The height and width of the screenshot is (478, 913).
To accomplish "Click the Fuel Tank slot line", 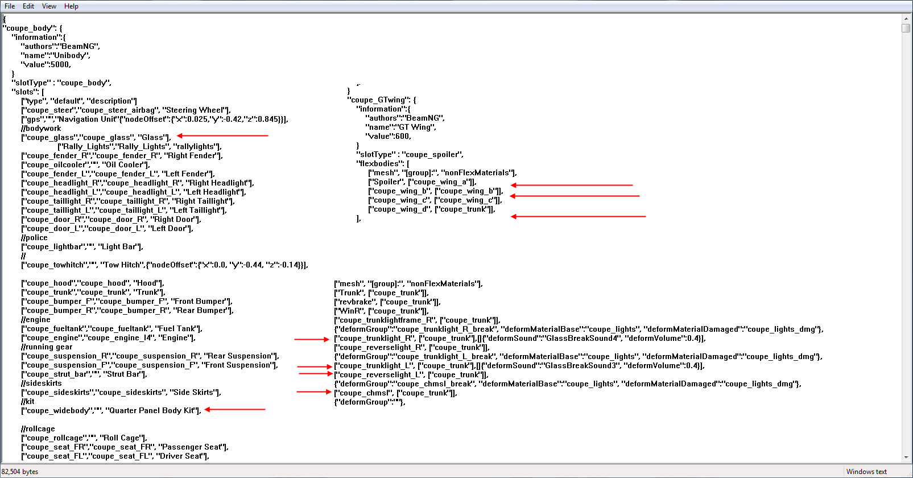I will (x=111, y=328).
